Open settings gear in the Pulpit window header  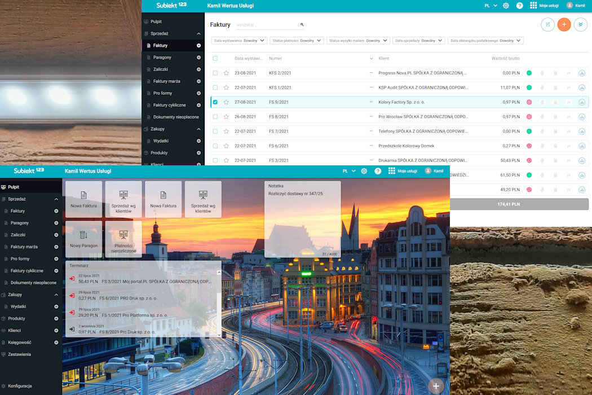(x=364, y=171)
